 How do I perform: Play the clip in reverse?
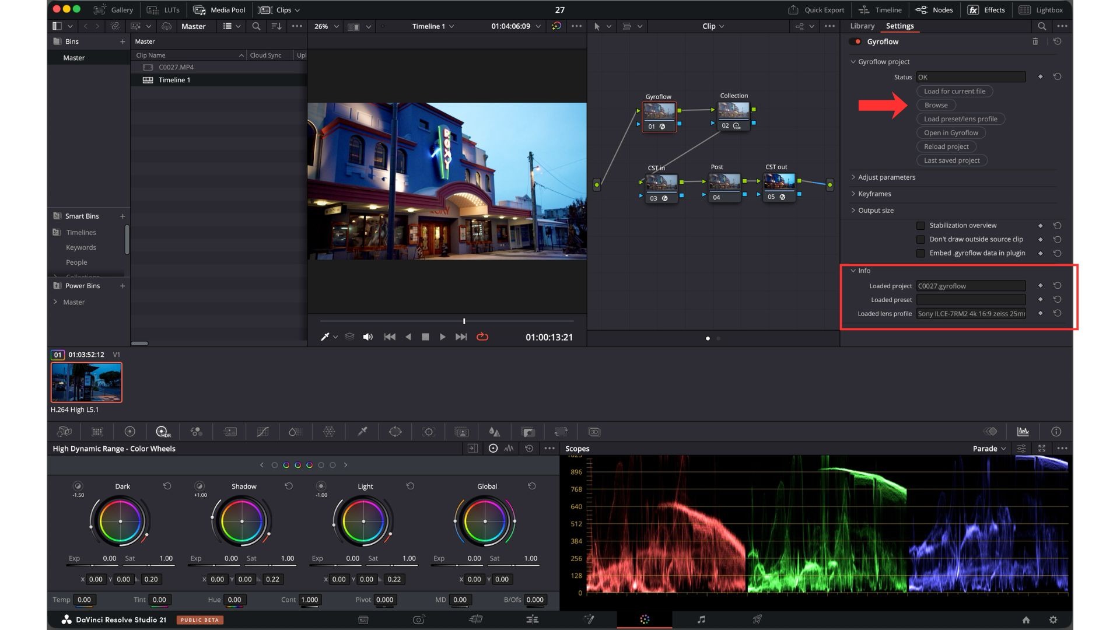[408, 337]
